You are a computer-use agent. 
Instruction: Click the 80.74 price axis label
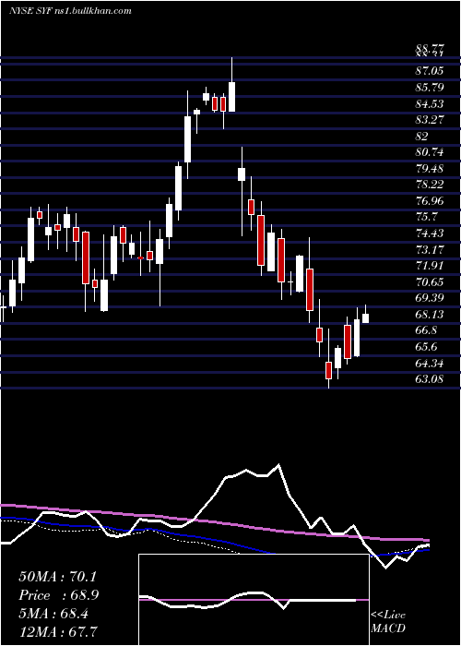(x=430, y=152)
